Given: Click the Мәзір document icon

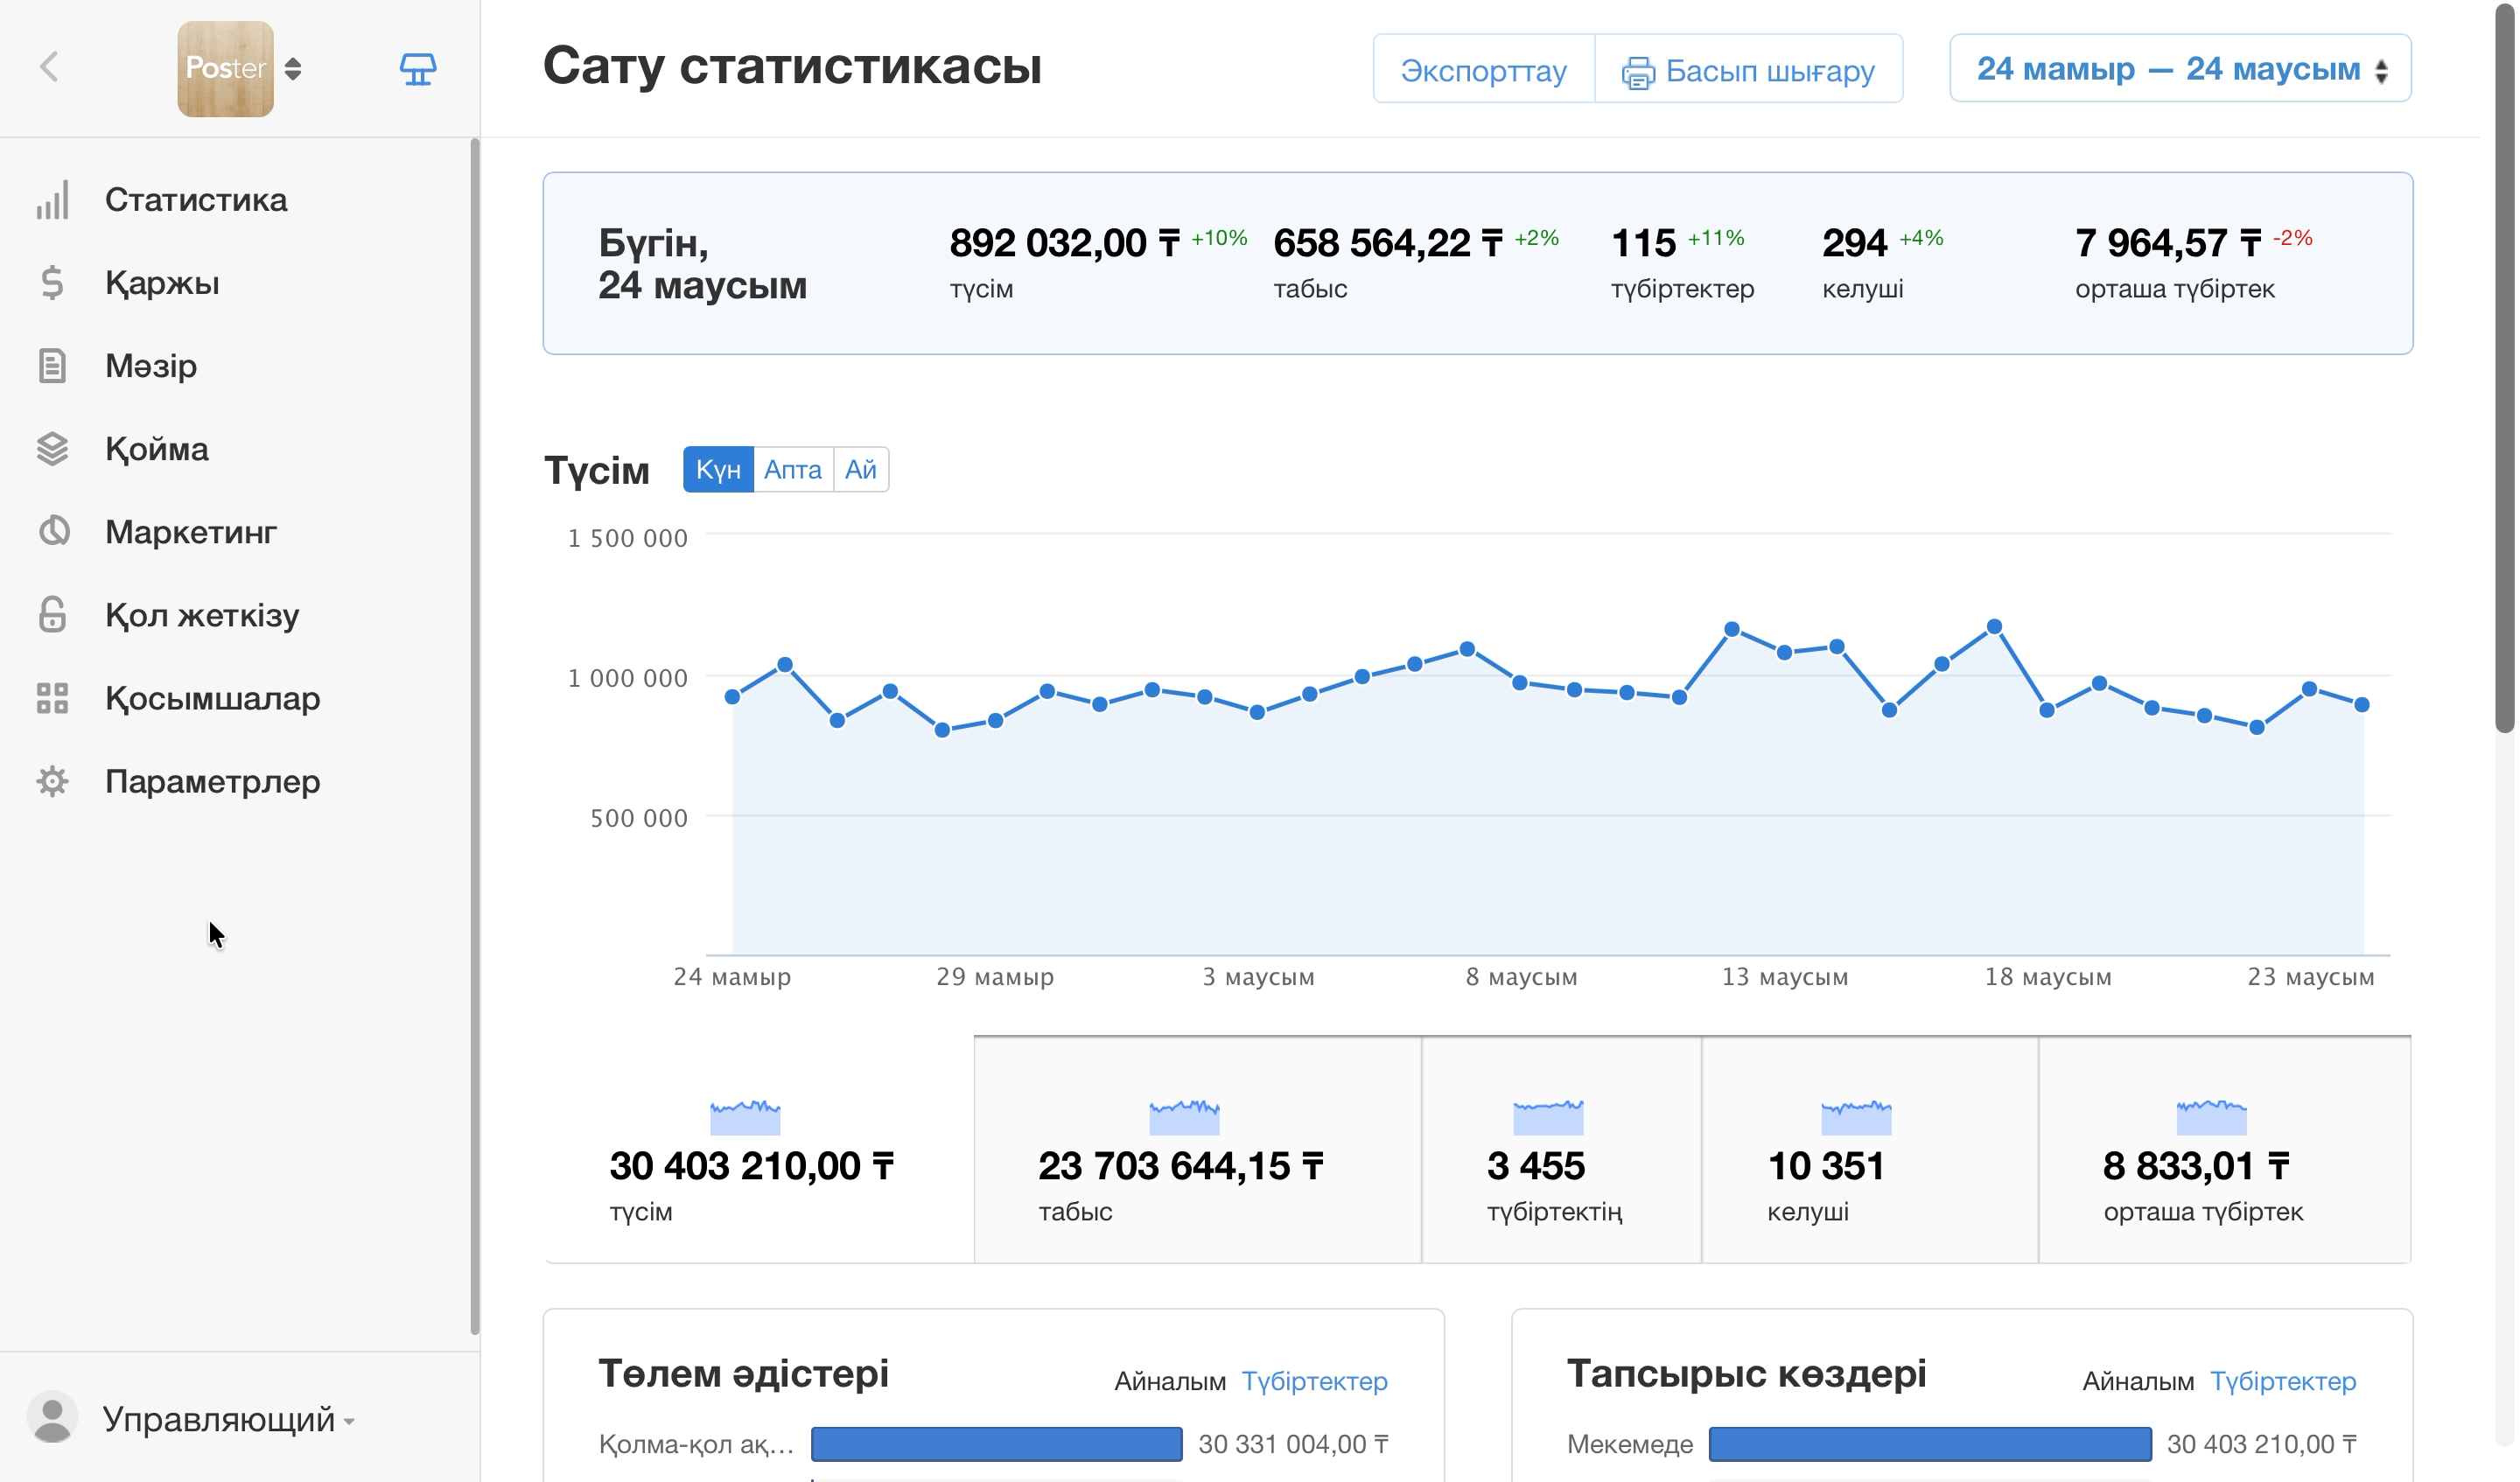Looking at the screenshot, I should (53, 366).
